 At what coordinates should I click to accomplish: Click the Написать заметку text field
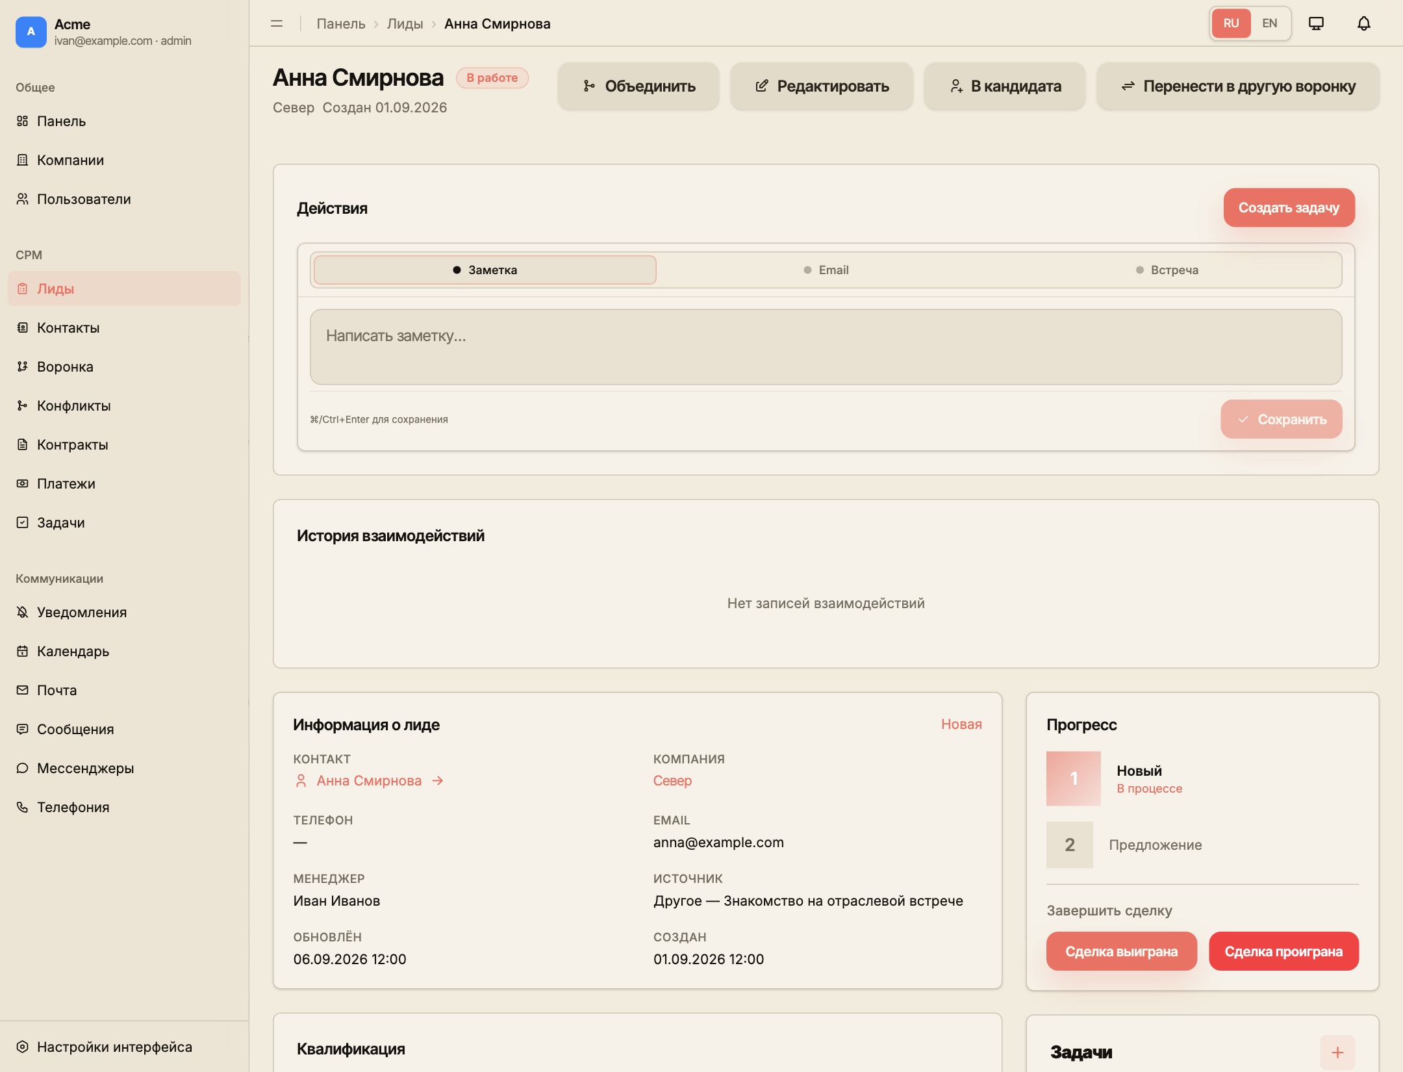826,347
